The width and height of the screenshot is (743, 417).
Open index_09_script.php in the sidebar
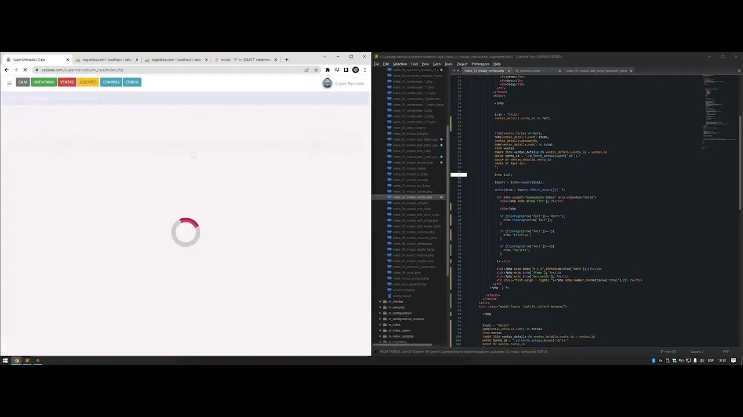(406, 272)
